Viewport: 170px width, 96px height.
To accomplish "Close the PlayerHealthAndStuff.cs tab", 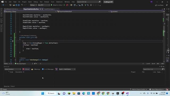I will click(42, 9).
